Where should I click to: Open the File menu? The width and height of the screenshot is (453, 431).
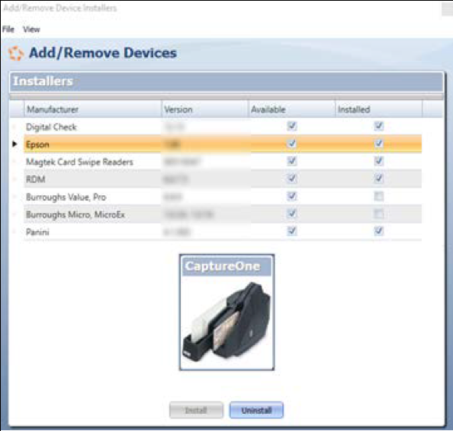point(8,29)
